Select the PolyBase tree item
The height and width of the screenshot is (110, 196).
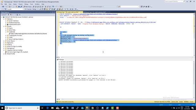[9, 45]
